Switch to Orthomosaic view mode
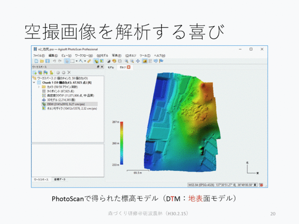This screenshot has height=224, width=299. click(102, 61)
